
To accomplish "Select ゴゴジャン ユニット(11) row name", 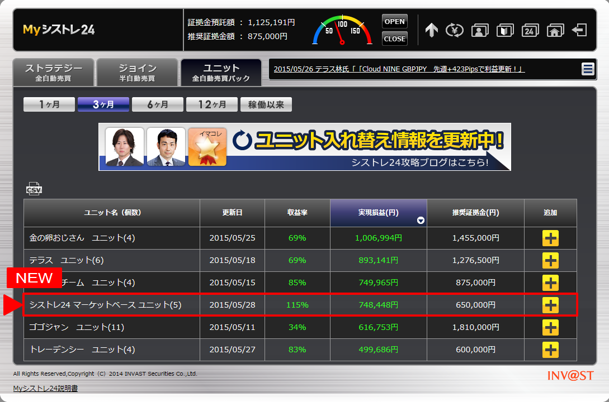I will click(77, 328).
